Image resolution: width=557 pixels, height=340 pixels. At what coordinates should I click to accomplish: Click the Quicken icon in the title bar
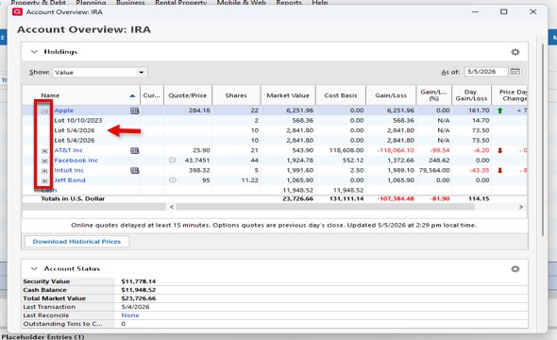pyautogui.click(x=17, y=12)
